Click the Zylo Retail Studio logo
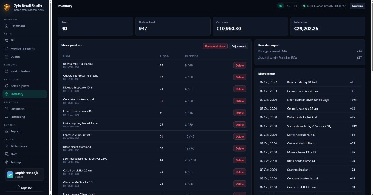 (x=7, y=8)
